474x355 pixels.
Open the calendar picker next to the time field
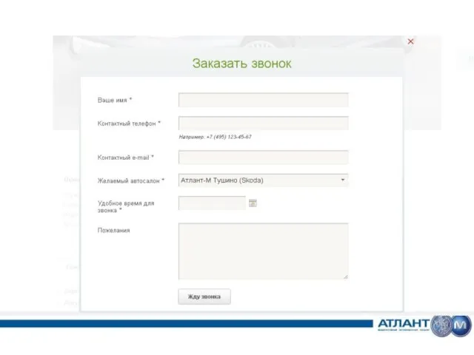coord(253,203)
